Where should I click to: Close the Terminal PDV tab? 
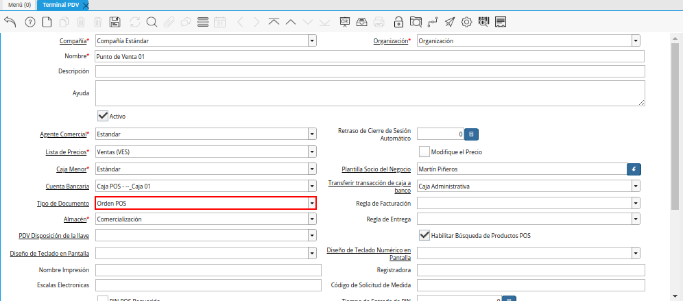86,5
